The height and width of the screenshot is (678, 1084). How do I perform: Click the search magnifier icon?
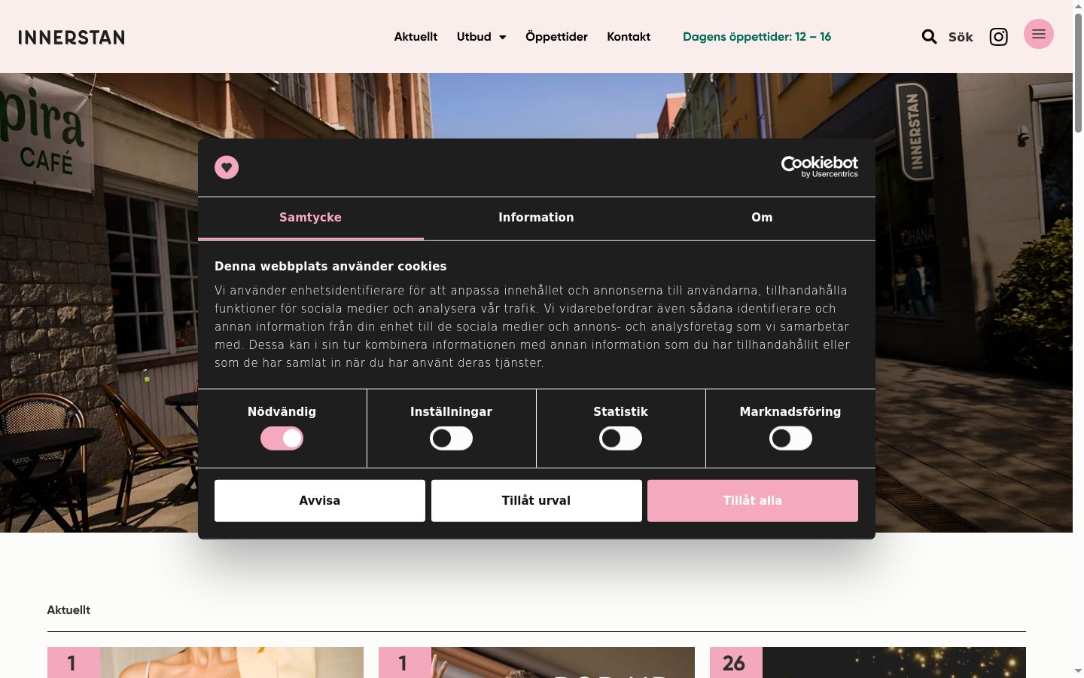tap(929, 37)
